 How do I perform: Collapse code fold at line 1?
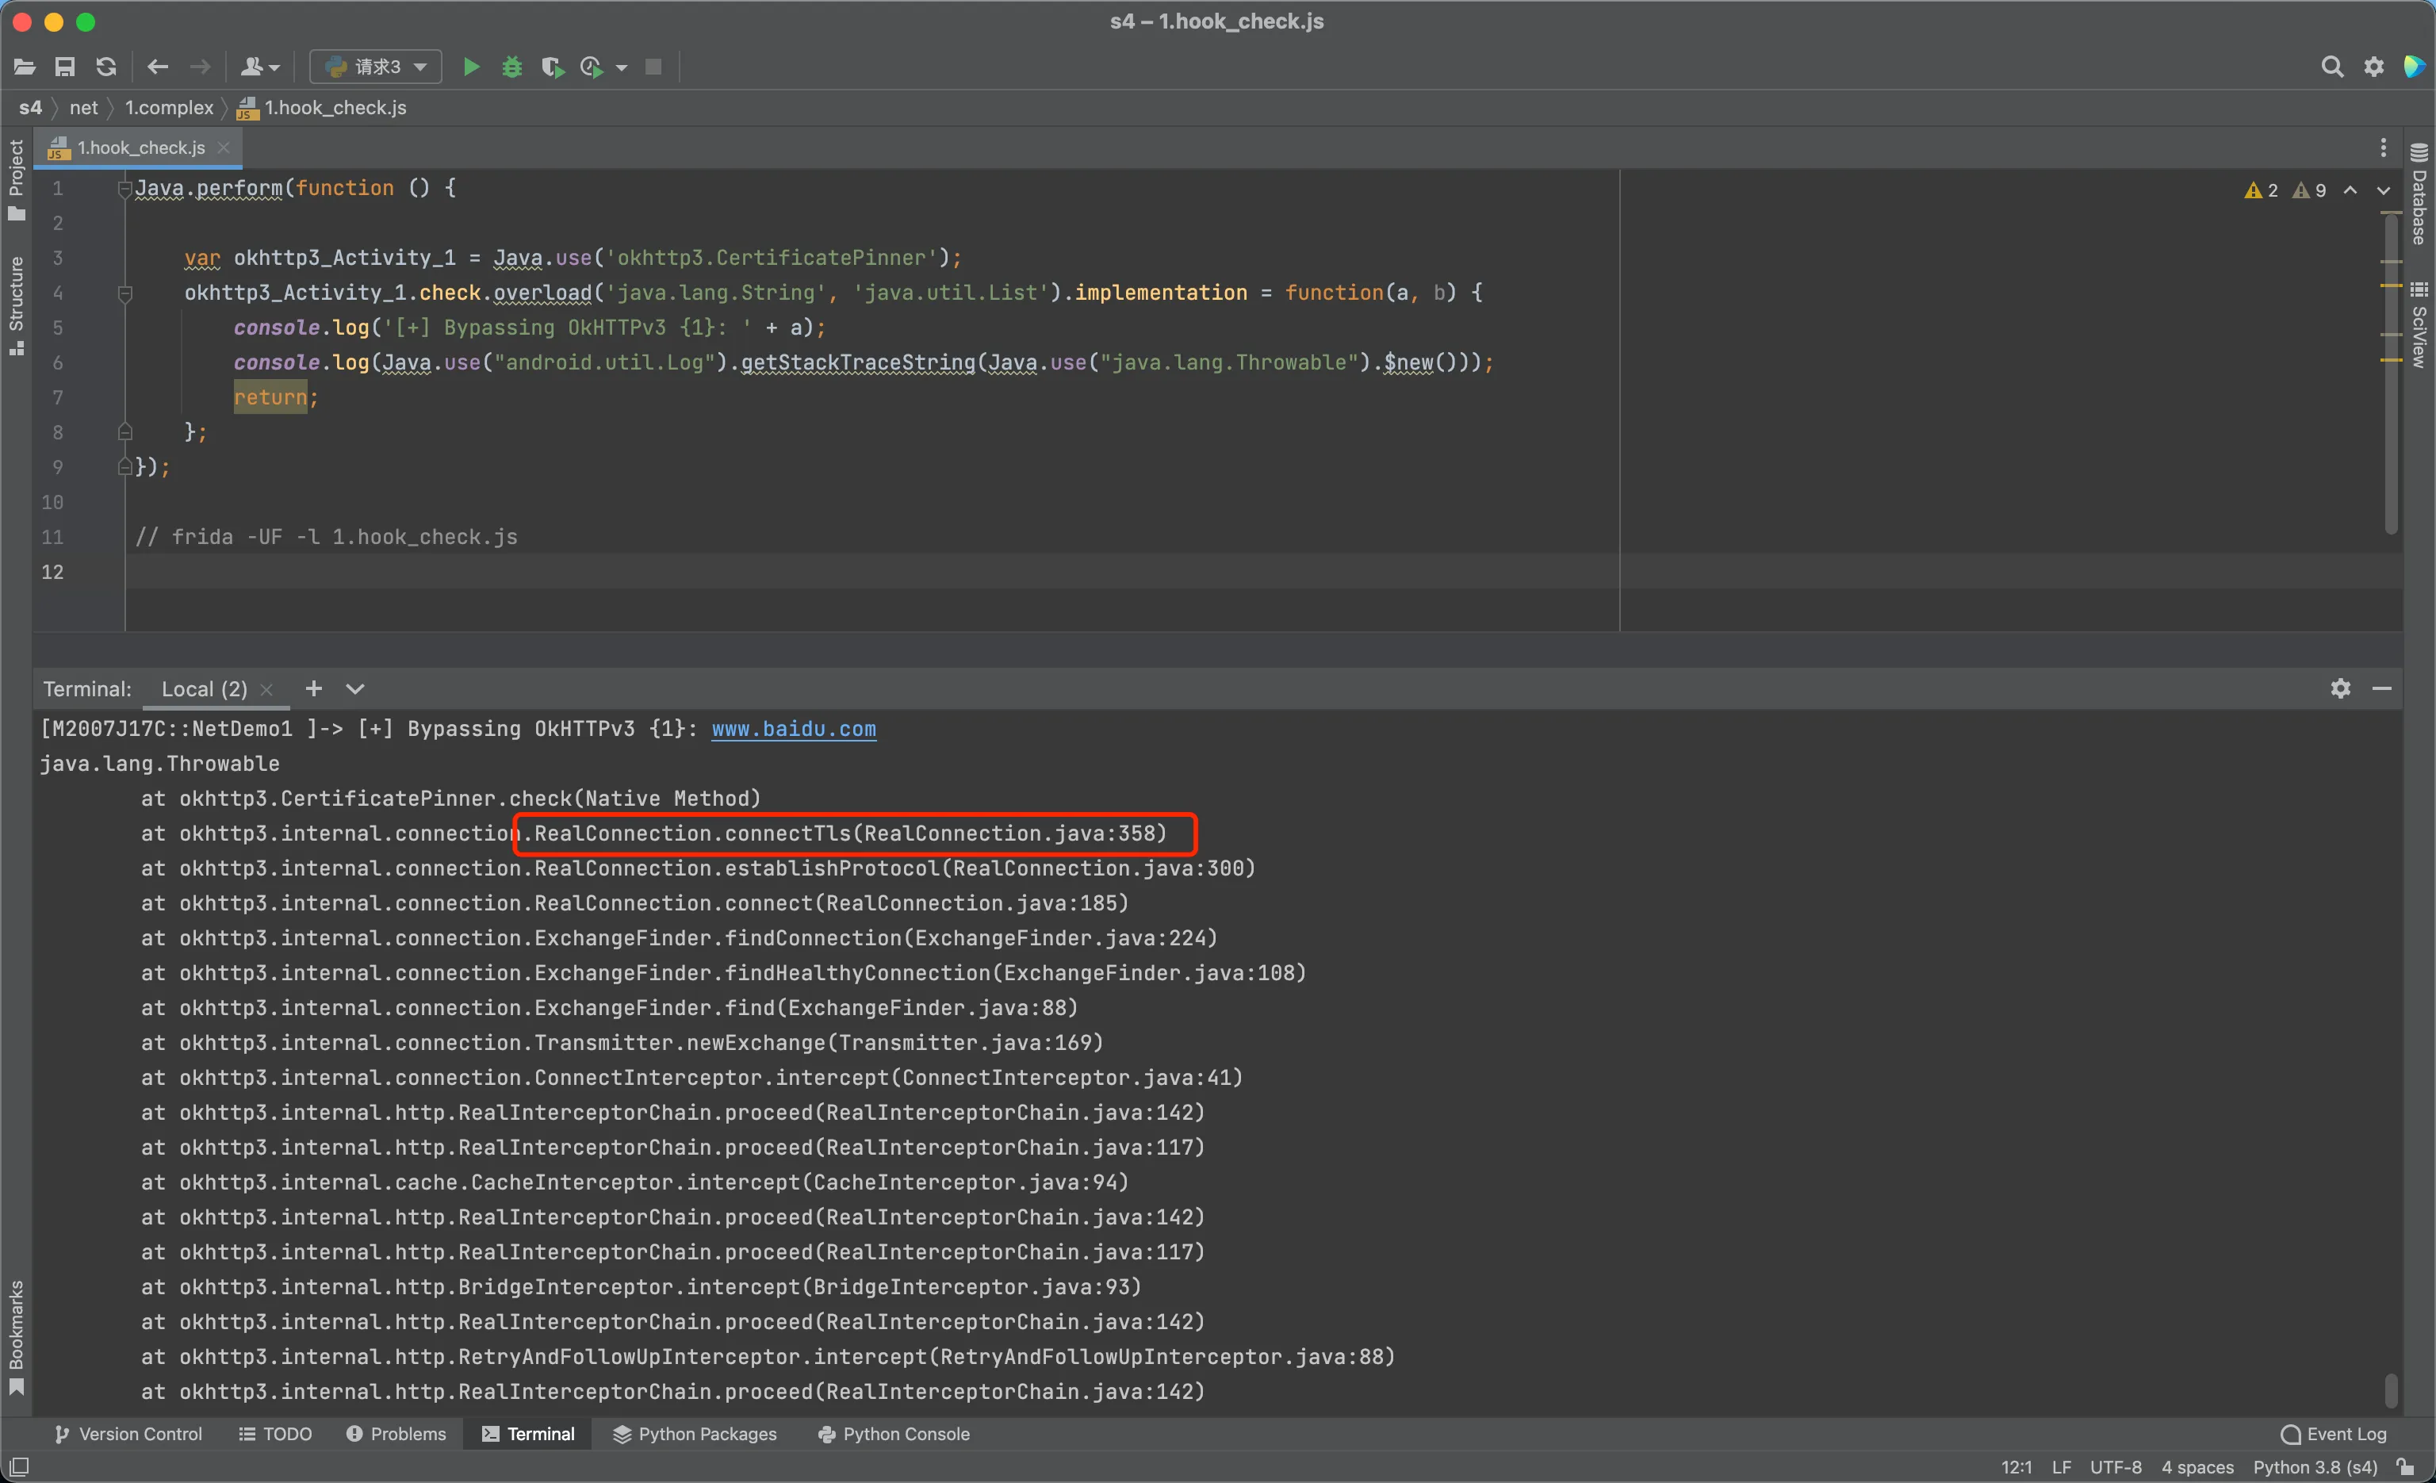pyautogui.click(x=124, y=188)
